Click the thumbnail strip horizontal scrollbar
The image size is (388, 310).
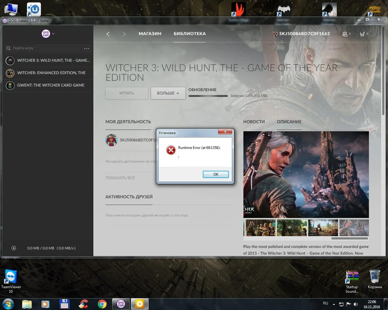pyautogui.click(x=350, y=239)
